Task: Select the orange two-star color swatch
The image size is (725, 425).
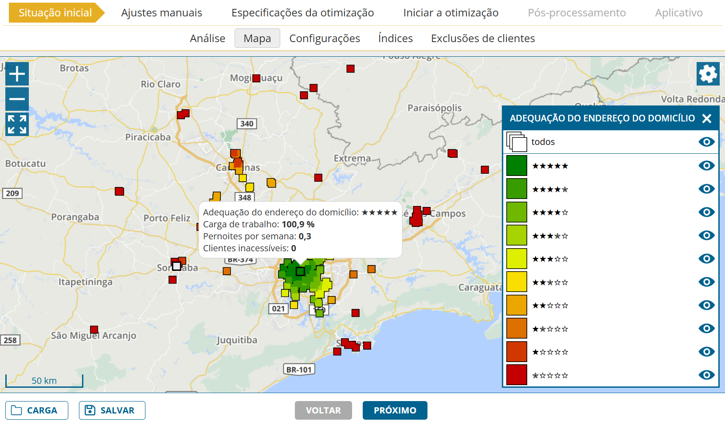Action: point(517,305)
